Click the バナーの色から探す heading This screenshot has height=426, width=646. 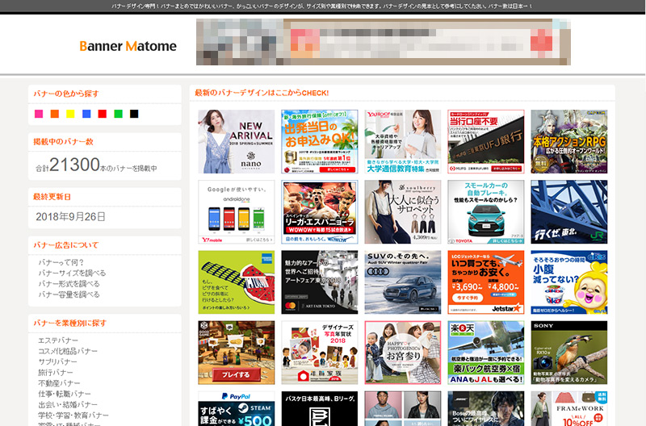click(x=66, y=94)
